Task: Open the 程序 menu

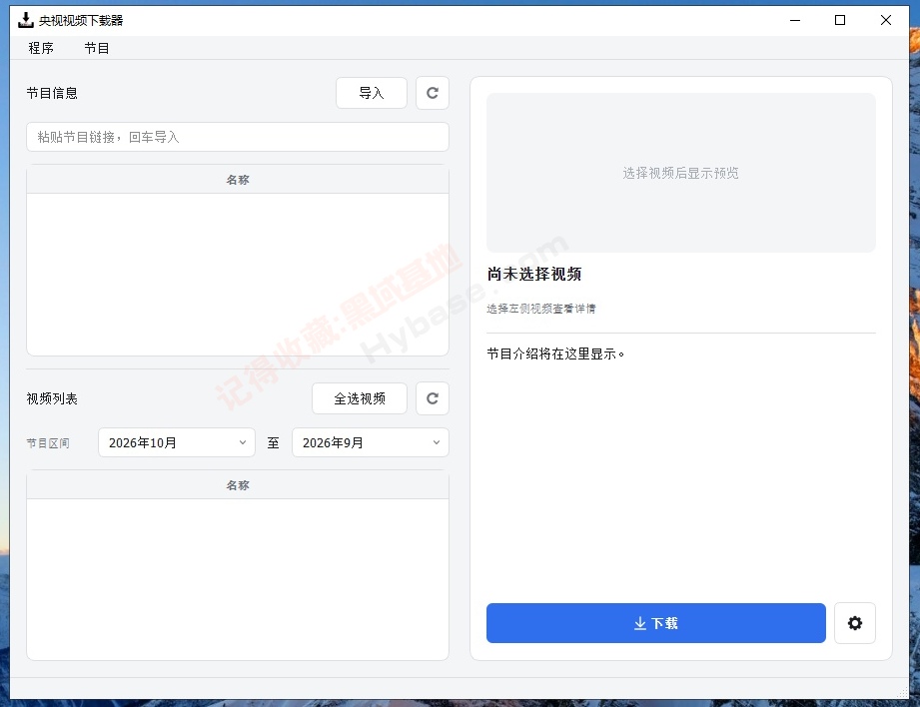Action: (x=41, y=48)
